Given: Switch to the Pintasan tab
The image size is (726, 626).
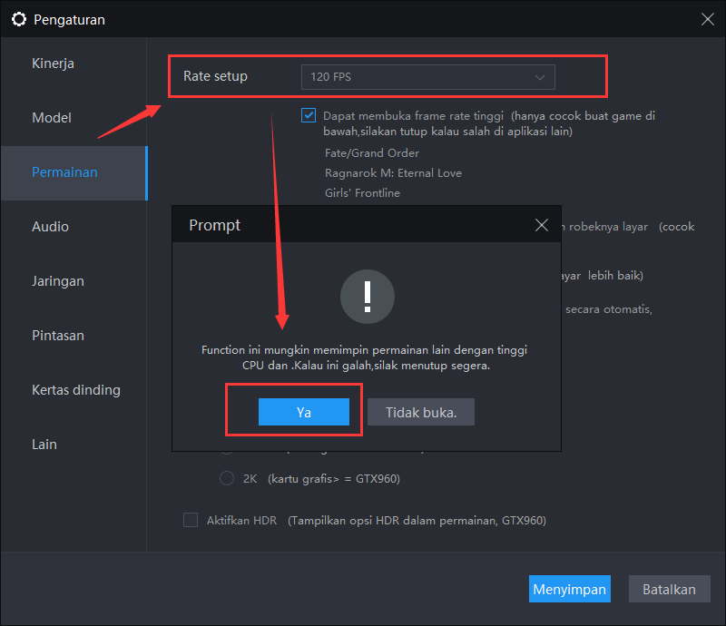Looking at the screenshot, I should (58, 336).
